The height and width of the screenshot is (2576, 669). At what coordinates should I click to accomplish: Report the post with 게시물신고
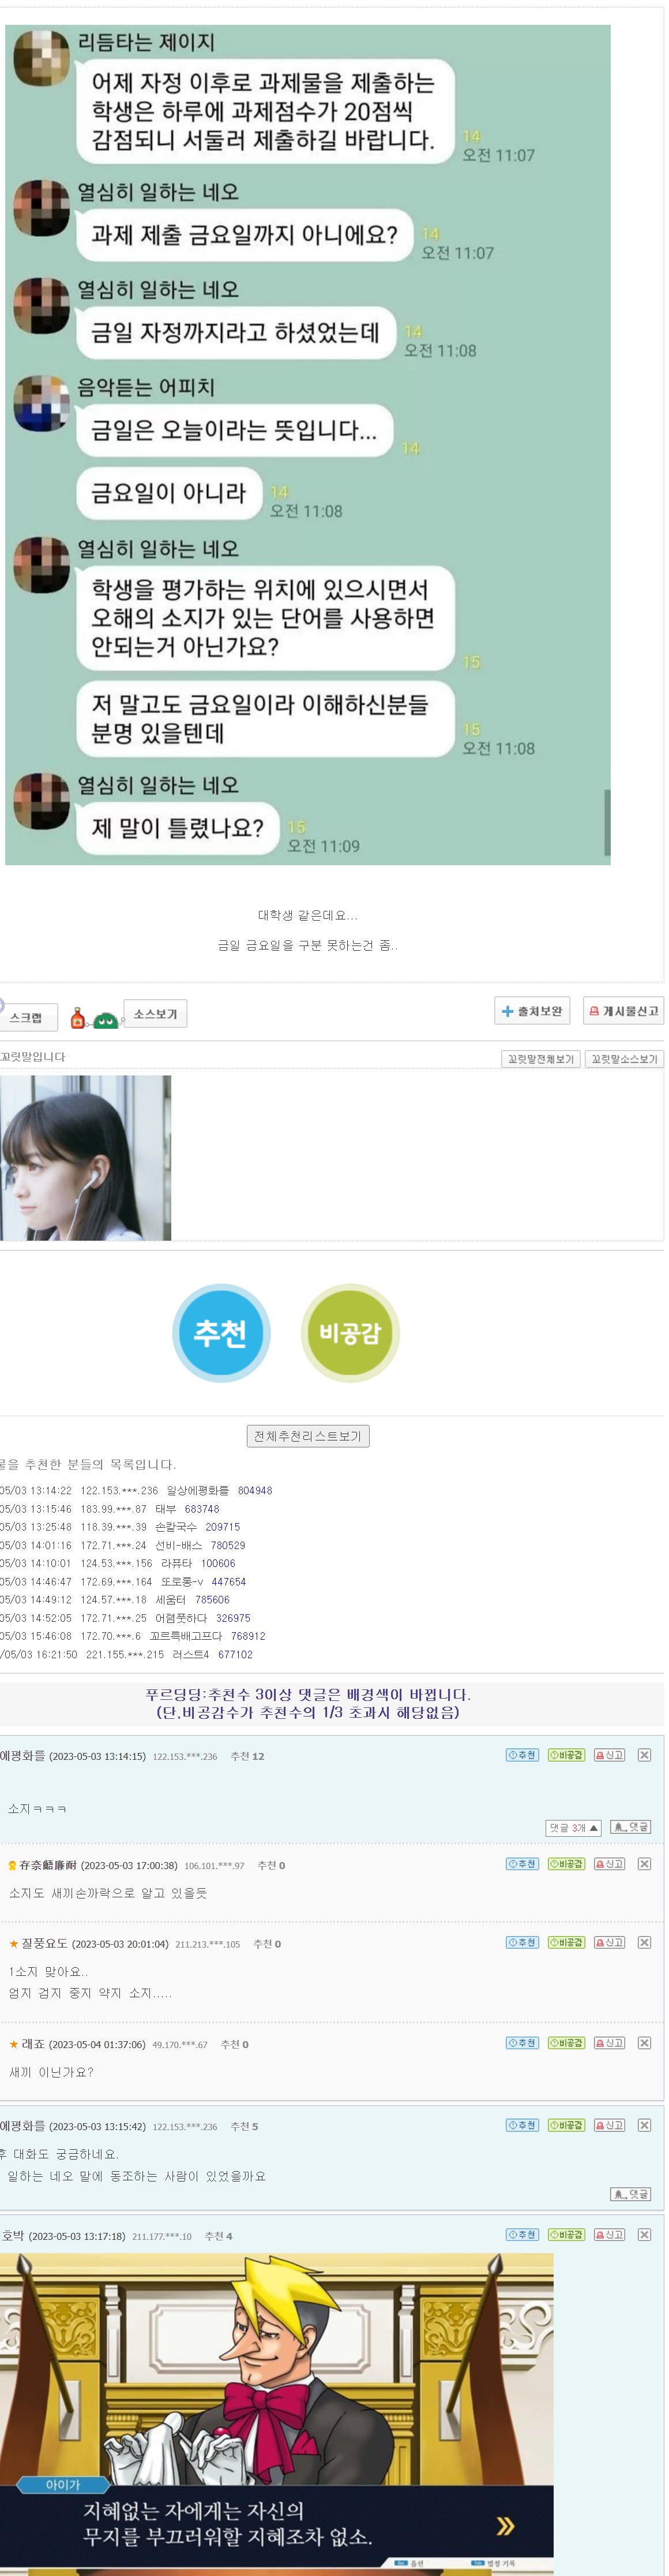(x=624, y=1011)
